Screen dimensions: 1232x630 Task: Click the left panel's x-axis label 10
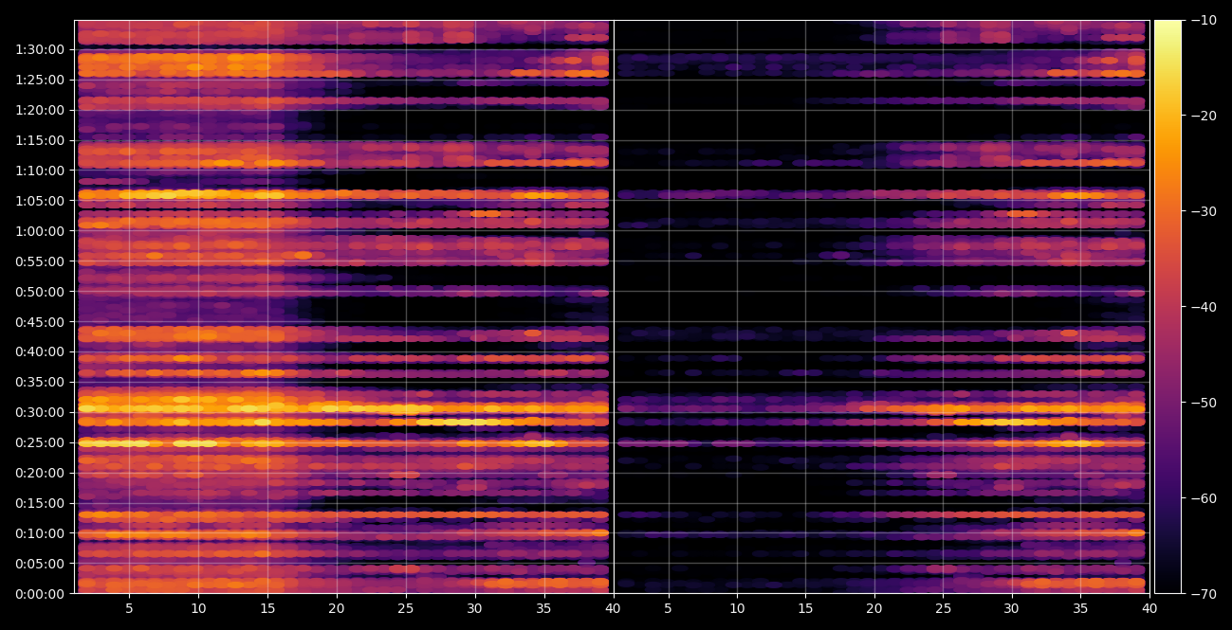[x=198, y=609]
